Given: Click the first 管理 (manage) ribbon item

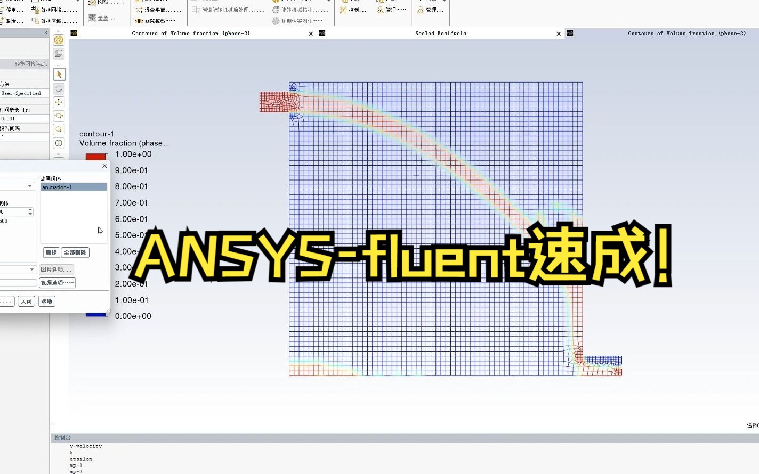Looking at the screenshot, I should pyautogui.click(x=391, y=10).
